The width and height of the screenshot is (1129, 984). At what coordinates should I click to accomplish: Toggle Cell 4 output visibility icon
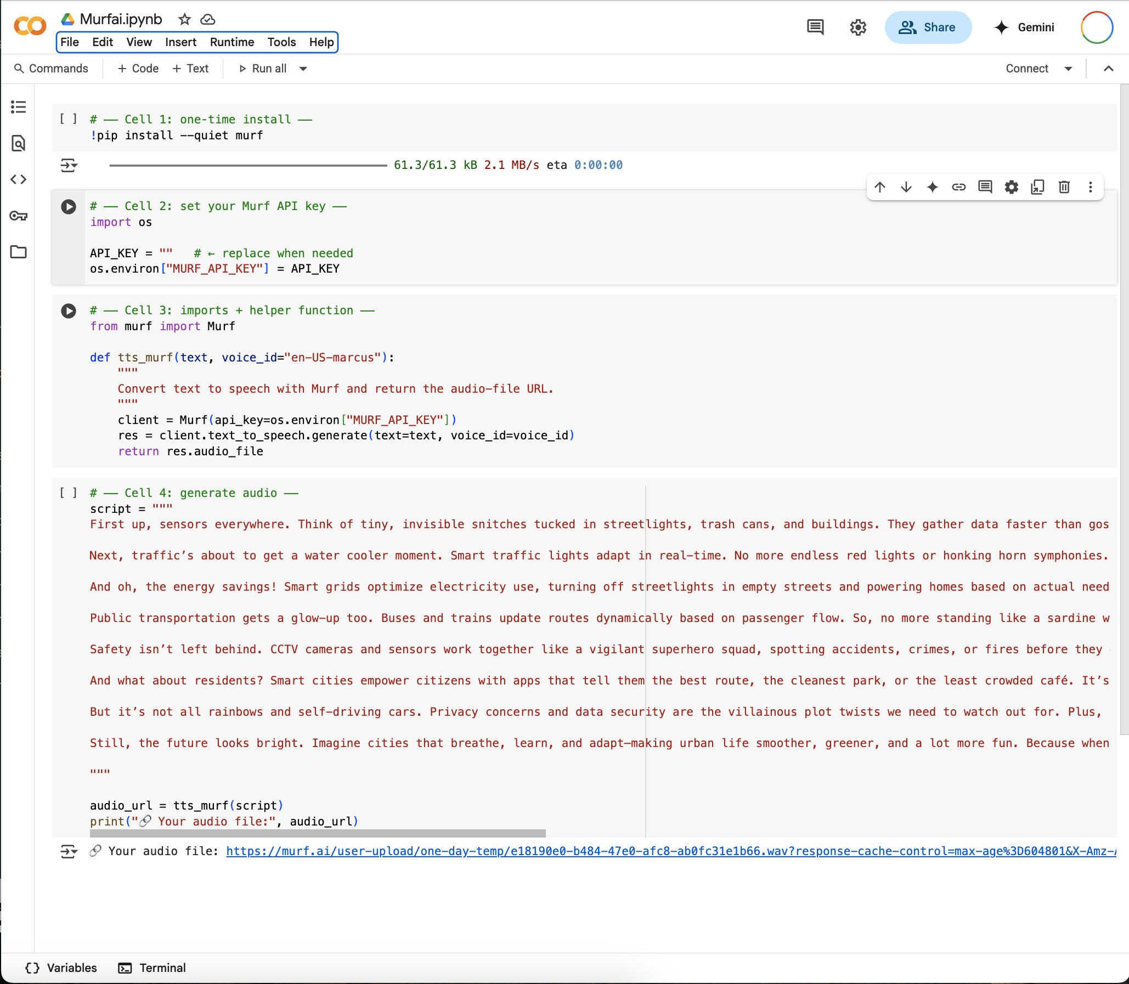tap(69, 851)
